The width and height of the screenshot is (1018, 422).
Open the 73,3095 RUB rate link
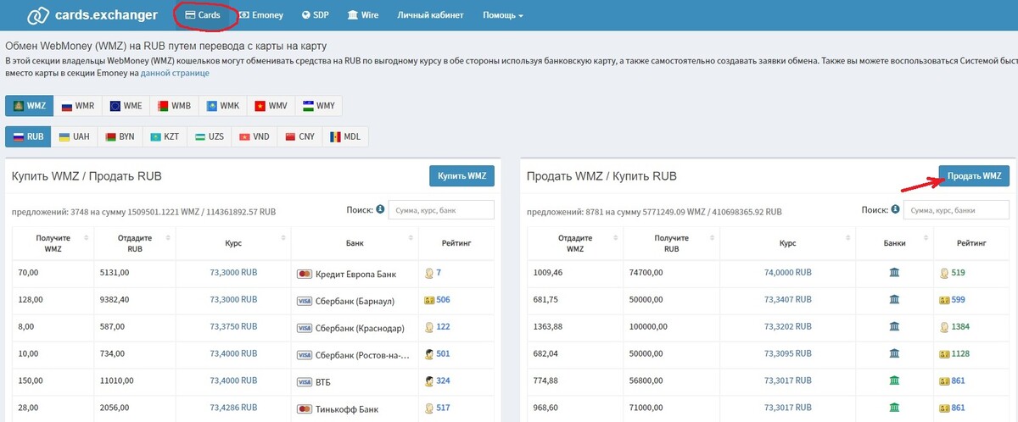(788, 354)
